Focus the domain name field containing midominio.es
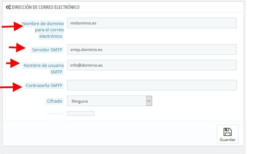 click(152, 23)
